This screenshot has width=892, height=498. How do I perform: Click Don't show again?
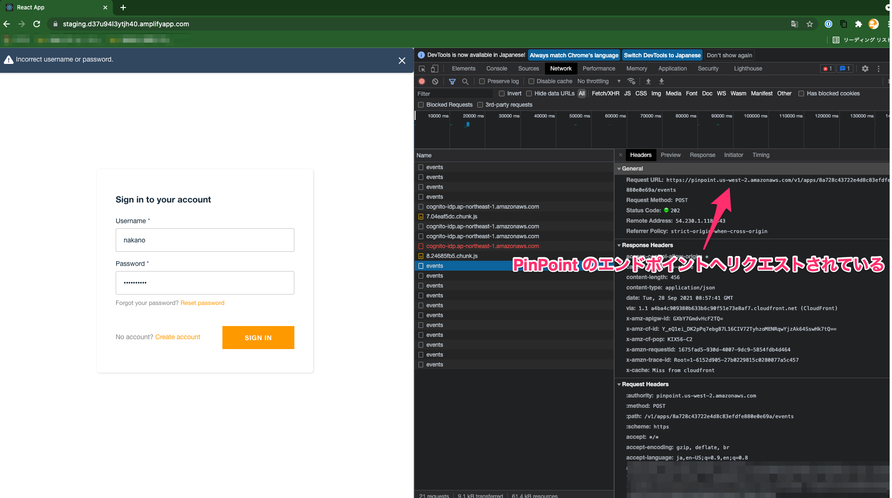coord(729,55)
